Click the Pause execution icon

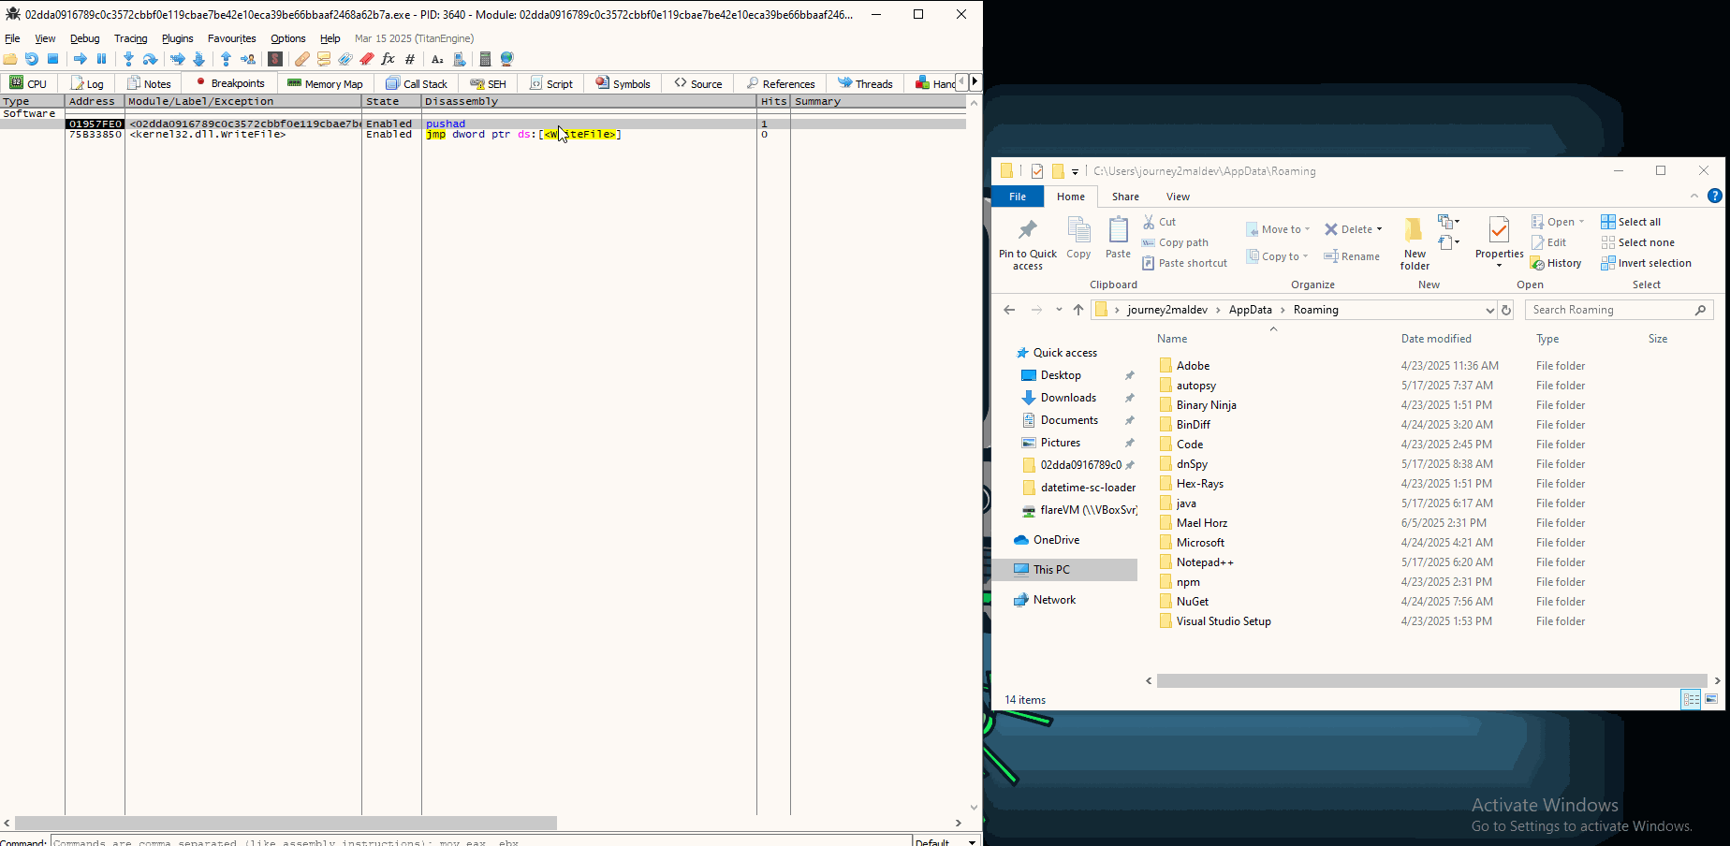pos(102,59)
